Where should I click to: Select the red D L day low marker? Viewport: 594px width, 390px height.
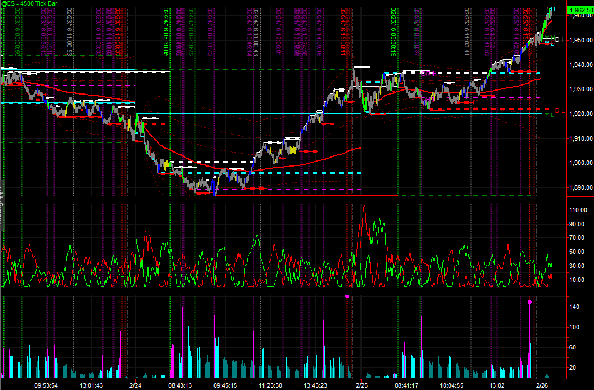click(559, 109)
